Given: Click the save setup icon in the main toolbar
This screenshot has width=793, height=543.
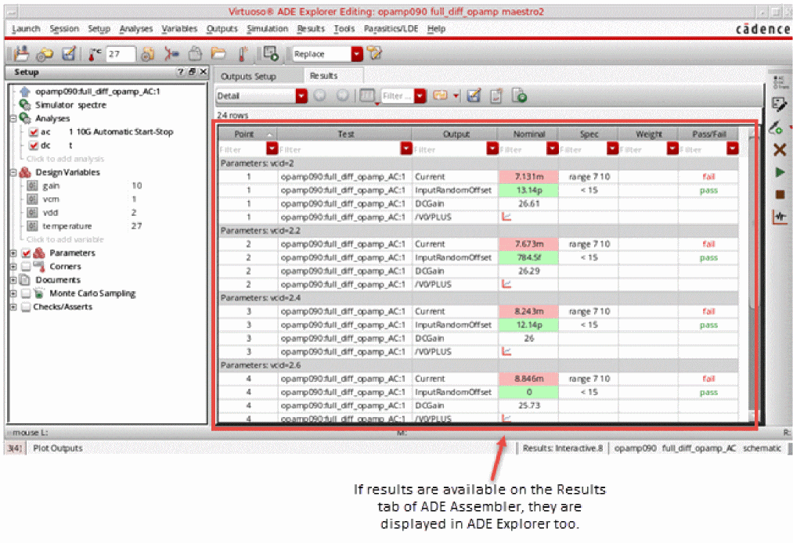Looking at the screenshot, I should [x=21, y=53].
